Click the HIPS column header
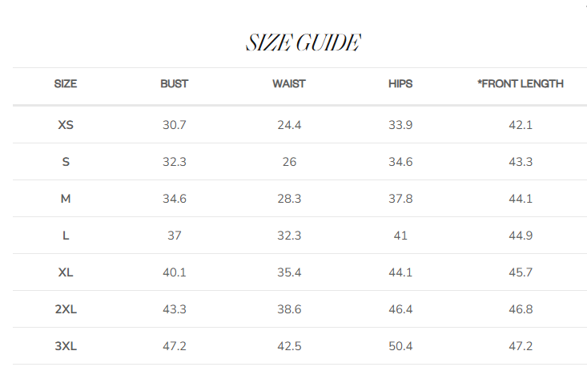The width and height of the screenshot is (587, 371). coord(400,83)
